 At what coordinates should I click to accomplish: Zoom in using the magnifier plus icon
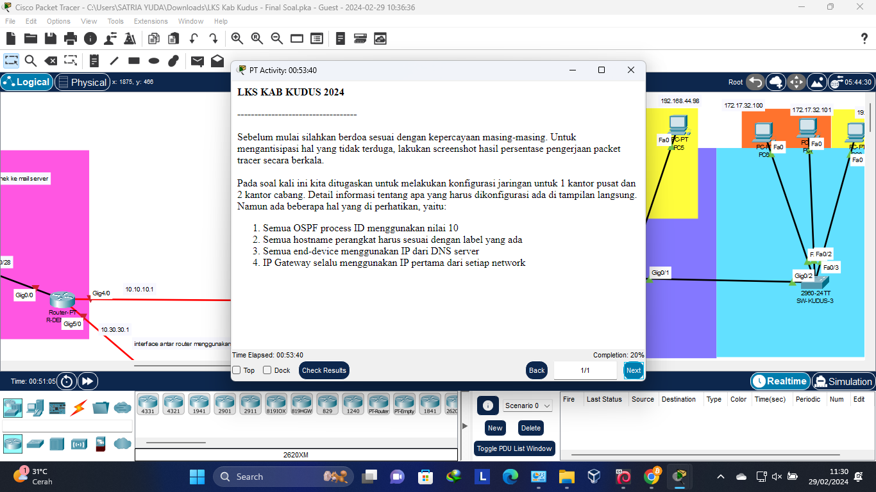tap(237, 38)
